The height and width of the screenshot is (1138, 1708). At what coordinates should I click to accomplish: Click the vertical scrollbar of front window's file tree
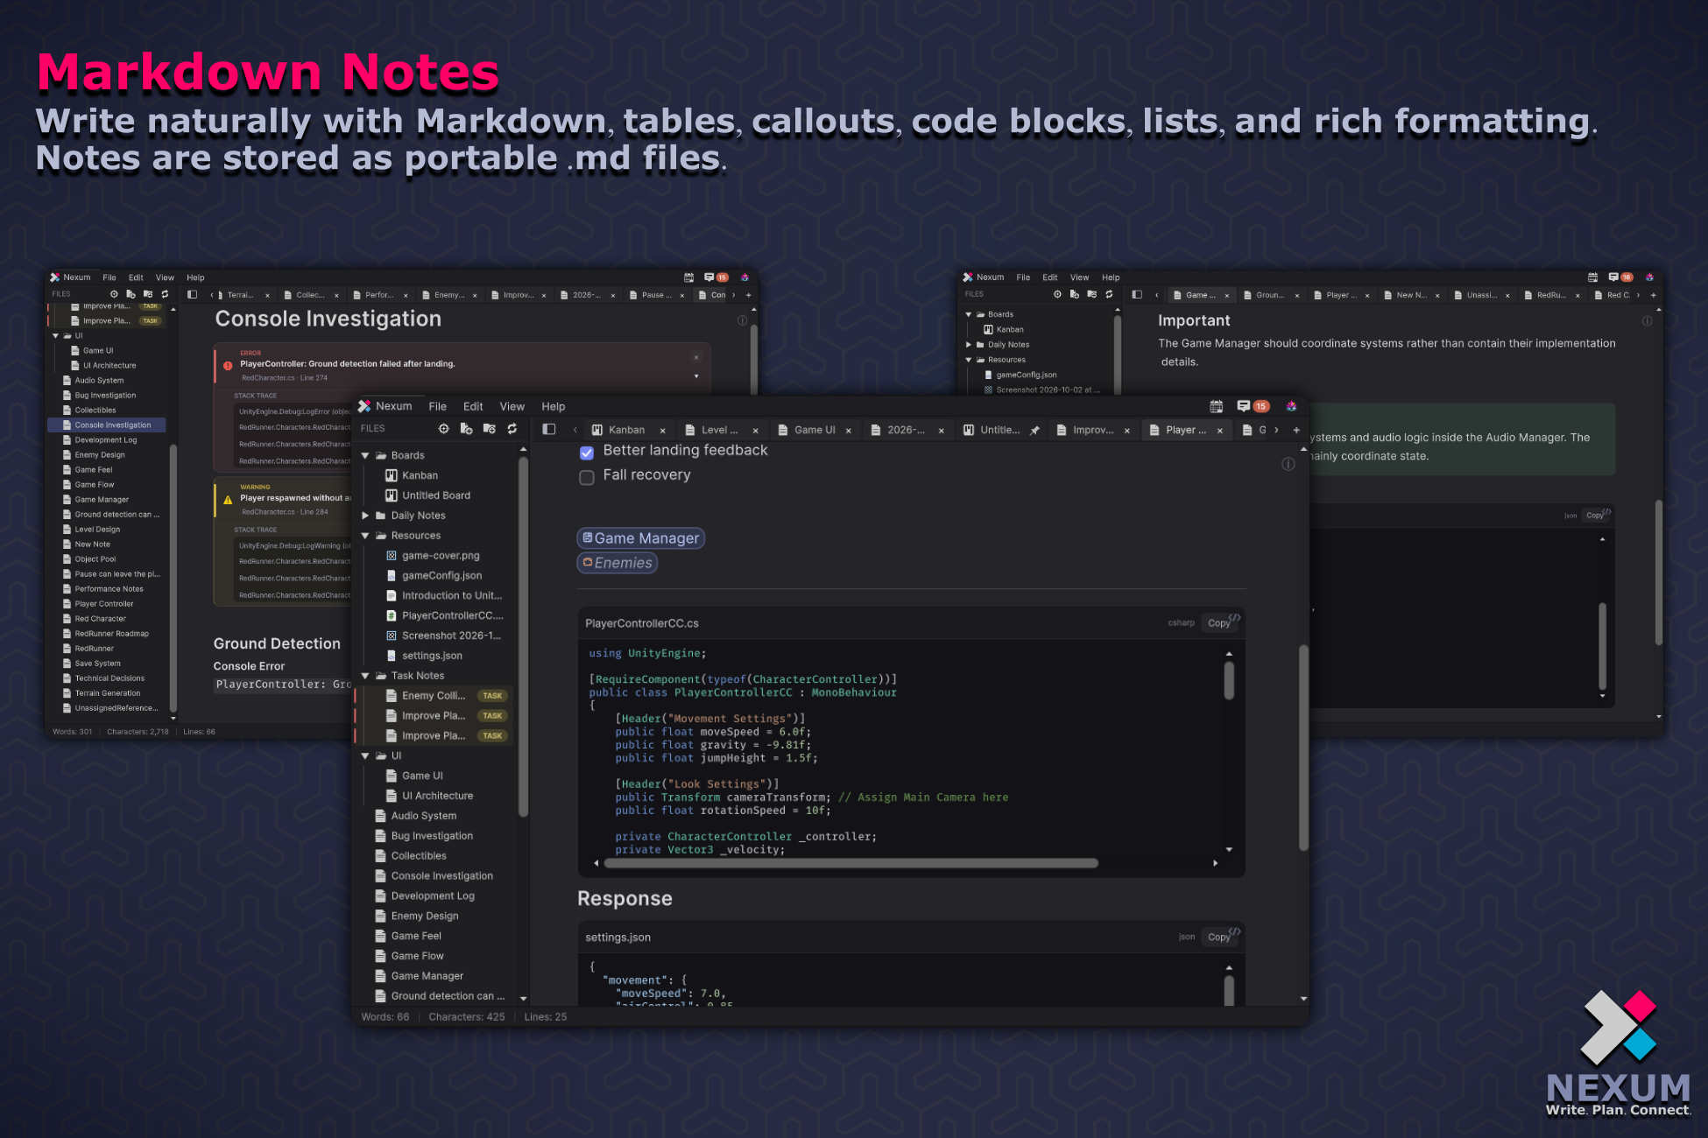pyautogui.click(x=523, y=639)
